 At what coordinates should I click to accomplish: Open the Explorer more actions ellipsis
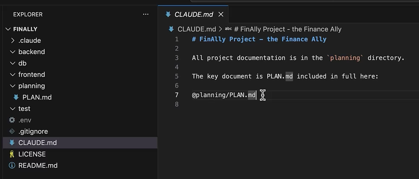146,15
